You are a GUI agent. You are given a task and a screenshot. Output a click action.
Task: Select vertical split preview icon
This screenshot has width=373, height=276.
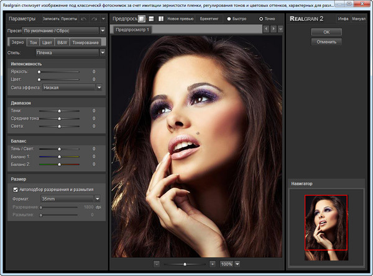pos(161,19)
